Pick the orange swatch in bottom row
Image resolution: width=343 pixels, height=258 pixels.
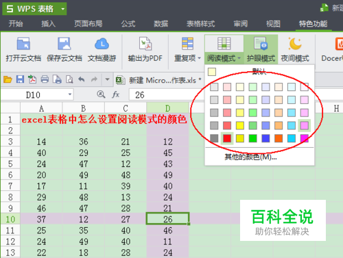(x=279, y=138)
